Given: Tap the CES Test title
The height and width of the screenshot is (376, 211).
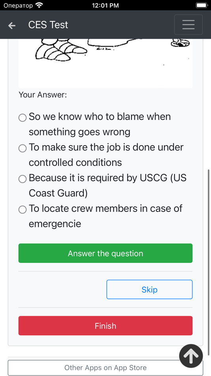Looking at the screenshot, I should pyautogui.click(x=48, y=25).
